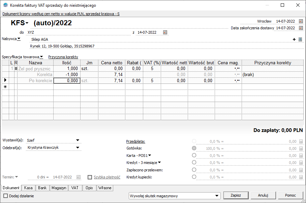The height and width of the screenshot is (203, 306).
Task: Click the new row asterisk marker
Action: [5, 87]
